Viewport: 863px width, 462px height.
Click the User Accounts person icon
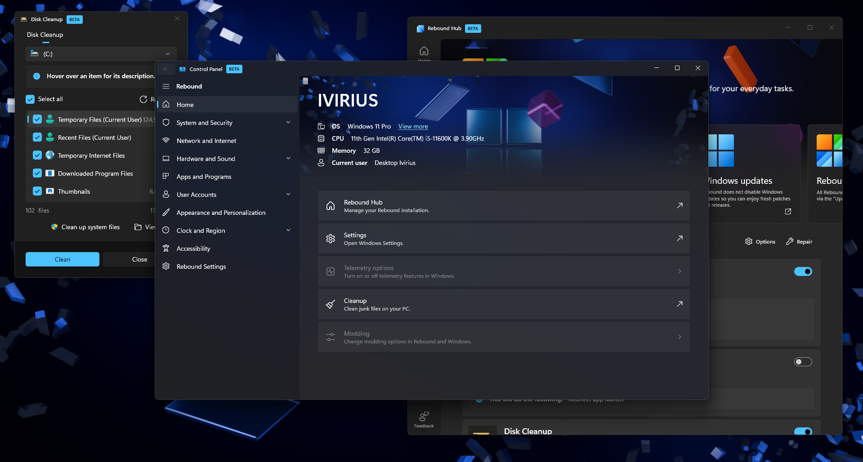(x=166, y=194)
